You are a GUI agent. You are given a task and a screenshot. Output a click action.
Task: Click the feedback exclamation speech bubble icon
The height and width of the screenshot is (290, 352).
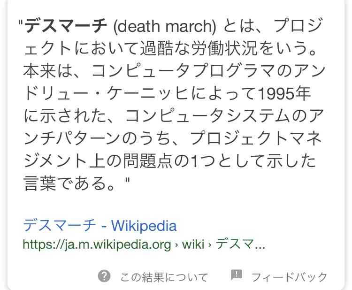237,275
